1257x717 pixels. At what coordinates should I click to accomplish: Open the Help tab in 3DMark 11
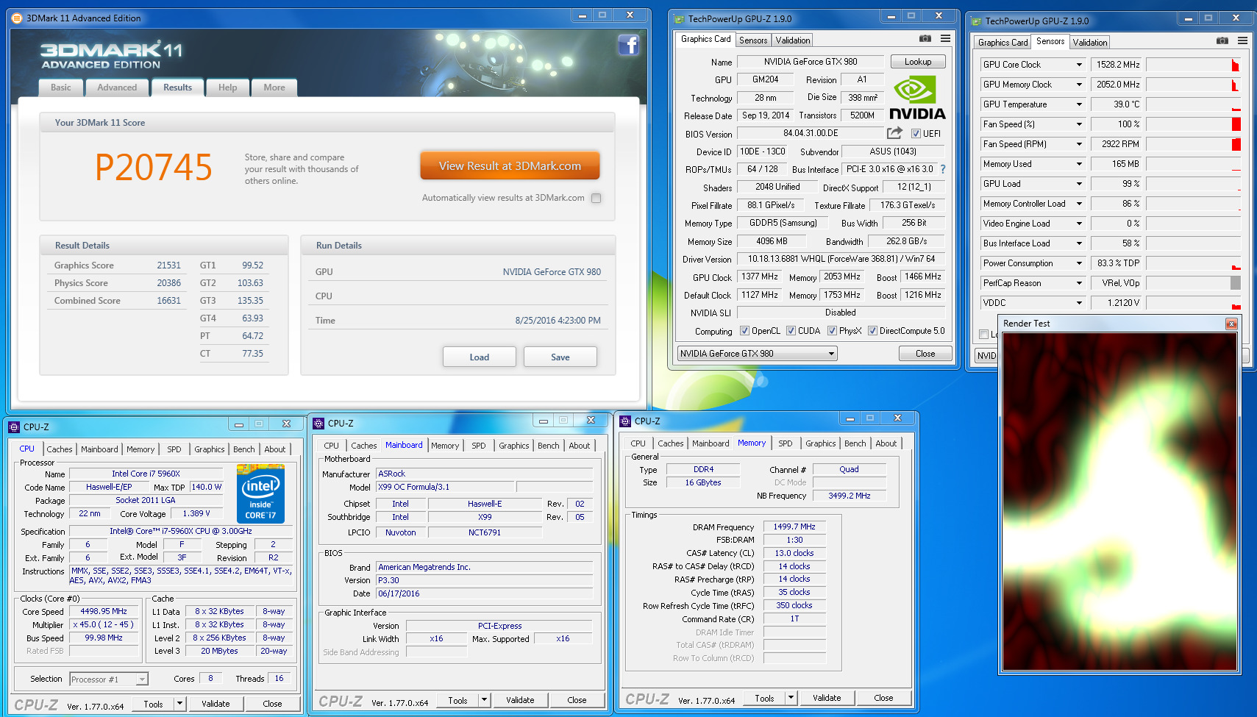point(228,88)
